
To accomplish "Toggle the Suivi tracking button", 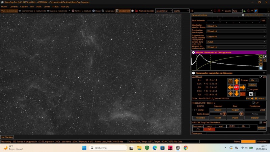I will point(243,94).
